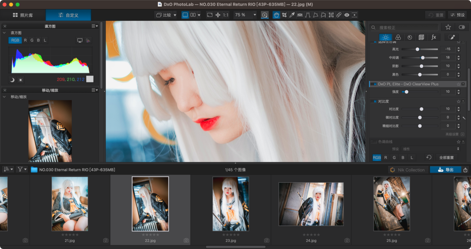Click the histogram gray color swatch
471x249 pixels.
click(90, 79)
